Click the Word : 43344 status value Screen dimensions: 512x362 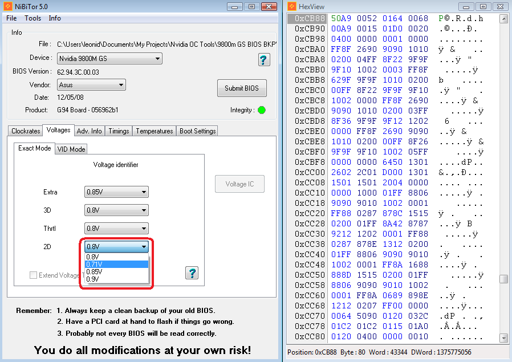pos(388,352)
